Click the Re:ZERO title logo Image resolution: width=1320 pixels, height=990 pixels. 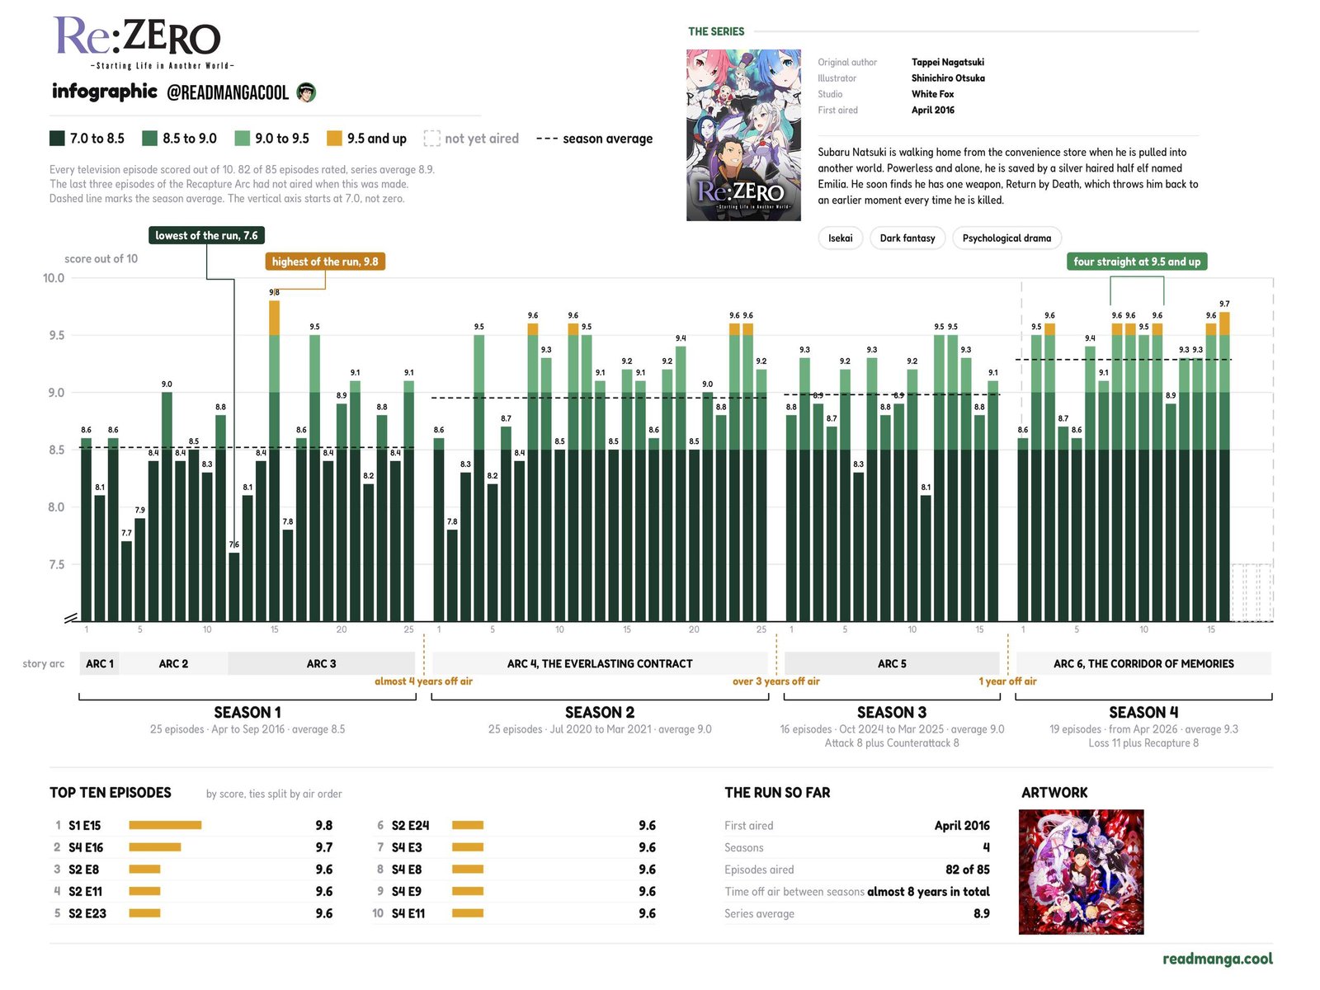point(144,43)
